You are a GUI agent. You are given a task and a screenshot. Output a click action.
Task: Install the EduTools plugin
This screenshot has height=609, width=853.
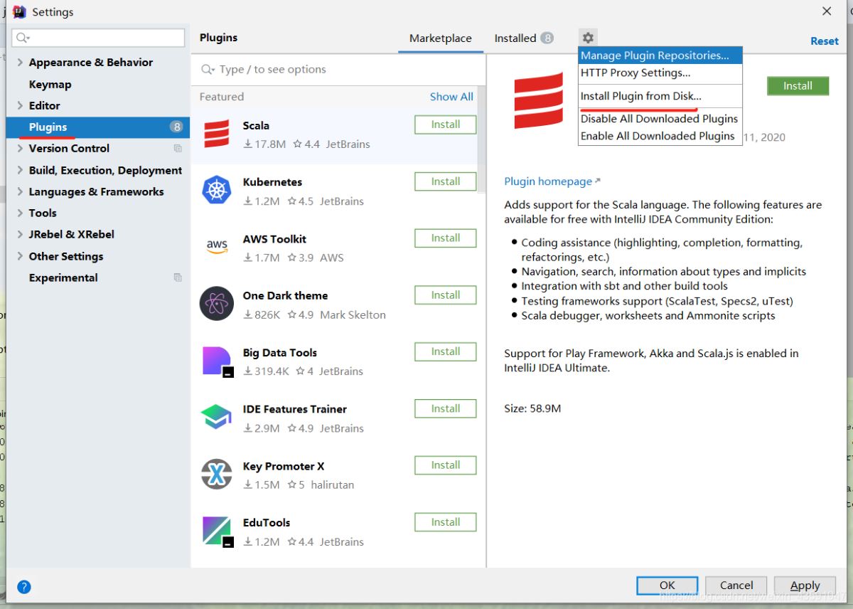[x=446, y=522]
